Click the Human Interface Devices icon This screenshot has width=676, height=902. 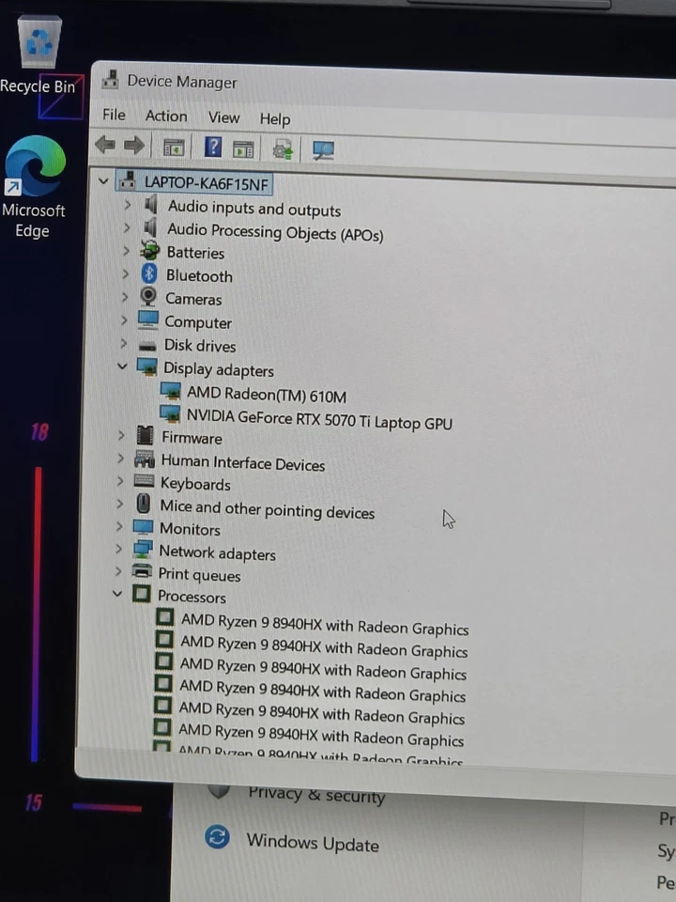pos(145,459)
